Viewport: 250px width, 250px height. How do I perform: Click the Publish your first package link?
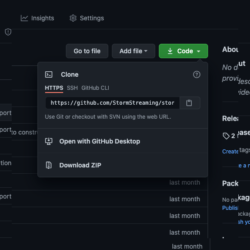pyautogui.click(x=230, y=208)
